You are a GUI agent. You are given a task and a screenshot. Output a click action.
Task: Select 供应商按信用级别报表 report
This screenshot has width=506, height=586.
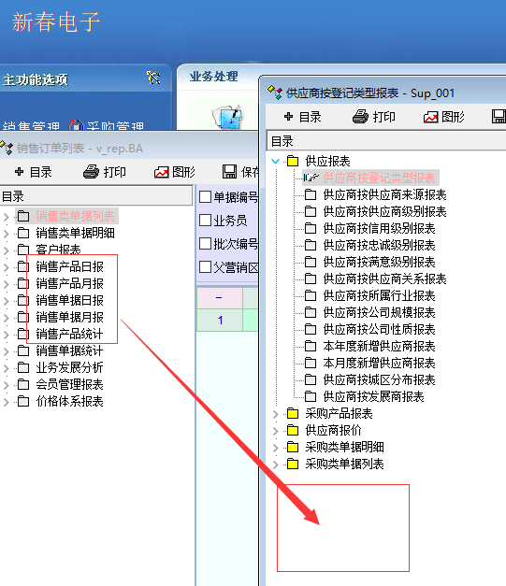pyautogui.click(x=379, y=228)
